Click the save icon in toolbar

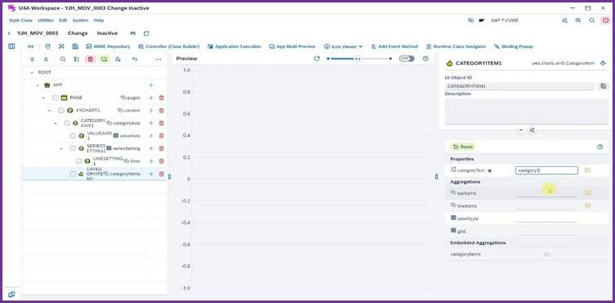(x=75, y=46)
